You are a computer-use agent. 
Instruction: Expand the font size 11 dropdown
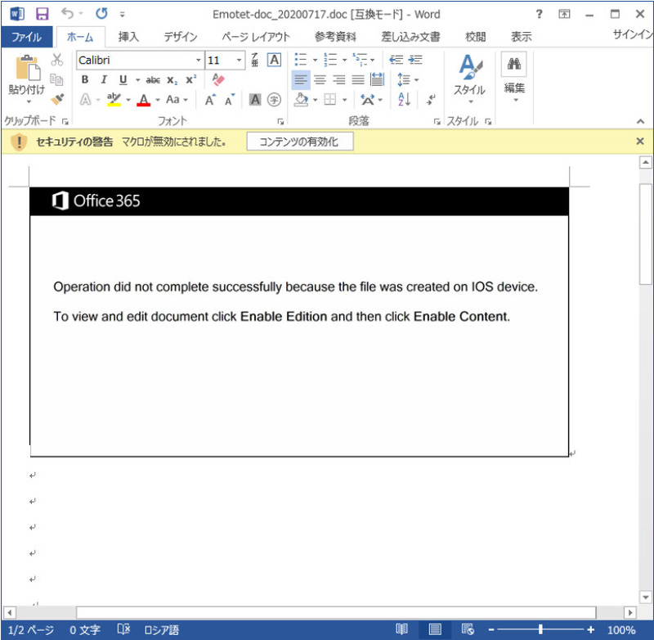pyautogui.click(x=239, y=61)
